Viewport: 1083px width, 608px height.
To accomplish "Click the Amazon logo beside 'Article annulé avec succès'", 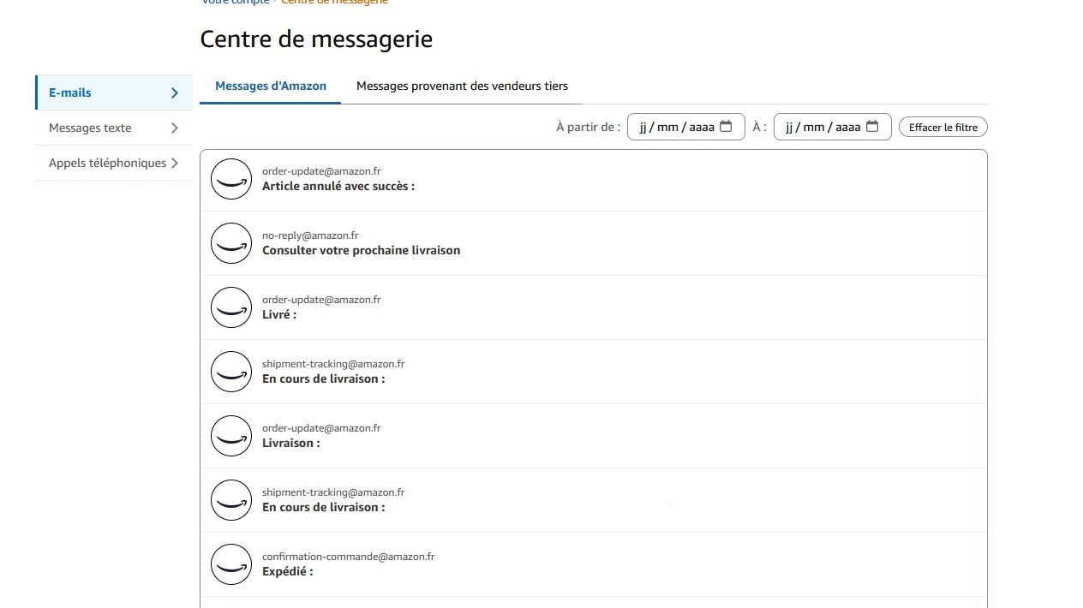I will [x=231, y=179].
